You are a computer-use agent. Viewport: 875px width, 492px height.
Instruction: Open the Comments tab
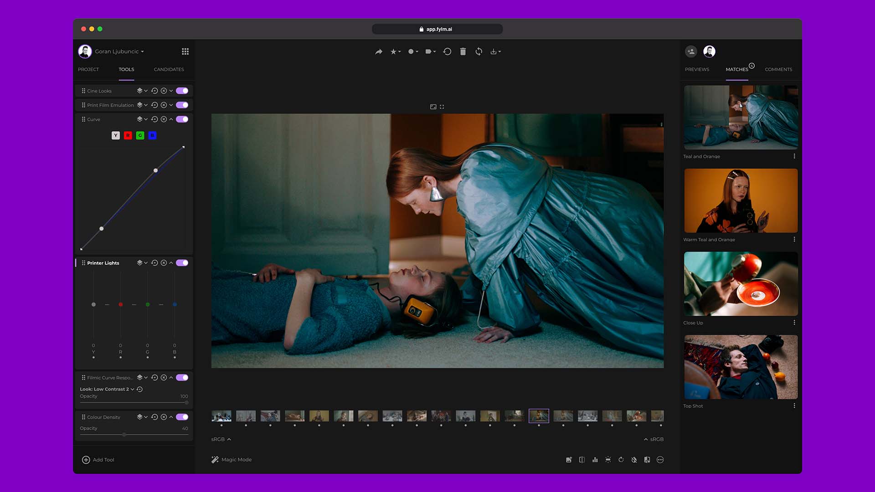pos(778,69)
